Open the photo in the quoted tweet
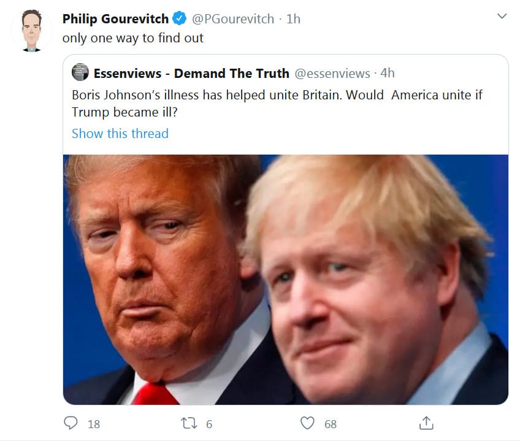The height and width of the screenshot is (441, 520). [286, 279]
